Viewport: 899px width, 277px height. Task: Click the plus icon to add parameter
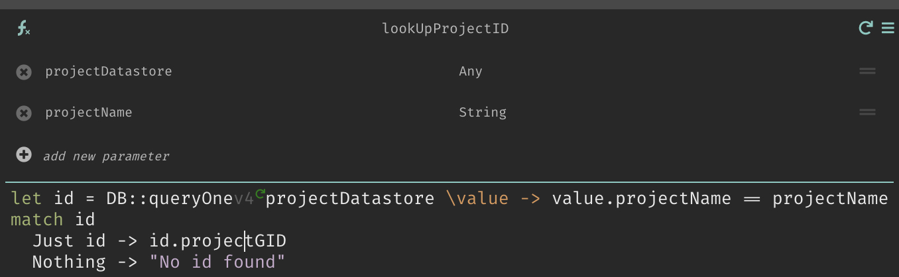pyautogui.click(x=24, y=155)
